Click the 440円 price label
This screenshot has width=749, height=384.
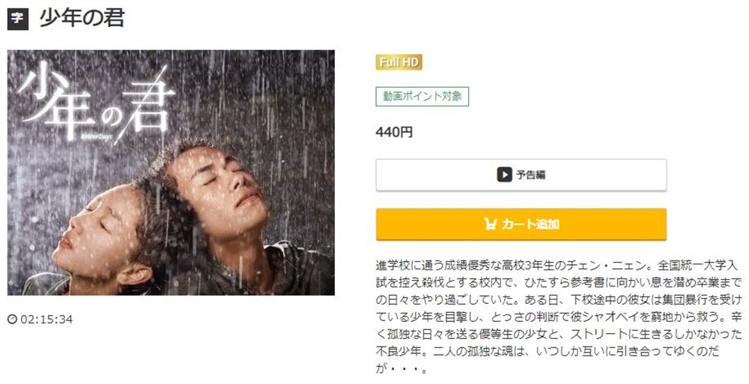(x=394, y=132)
